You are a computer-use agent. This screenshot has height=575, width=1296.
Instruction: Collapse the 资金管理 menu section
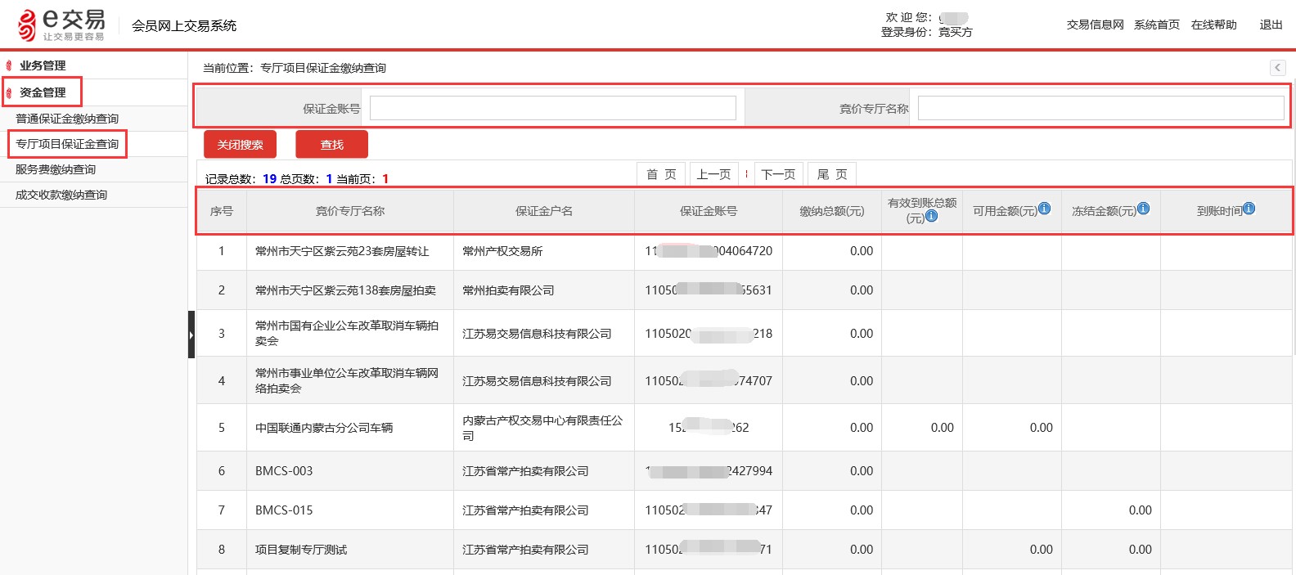43,92
